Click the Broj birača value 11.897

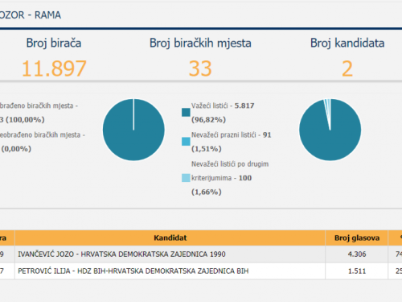(x=54, y=68)
